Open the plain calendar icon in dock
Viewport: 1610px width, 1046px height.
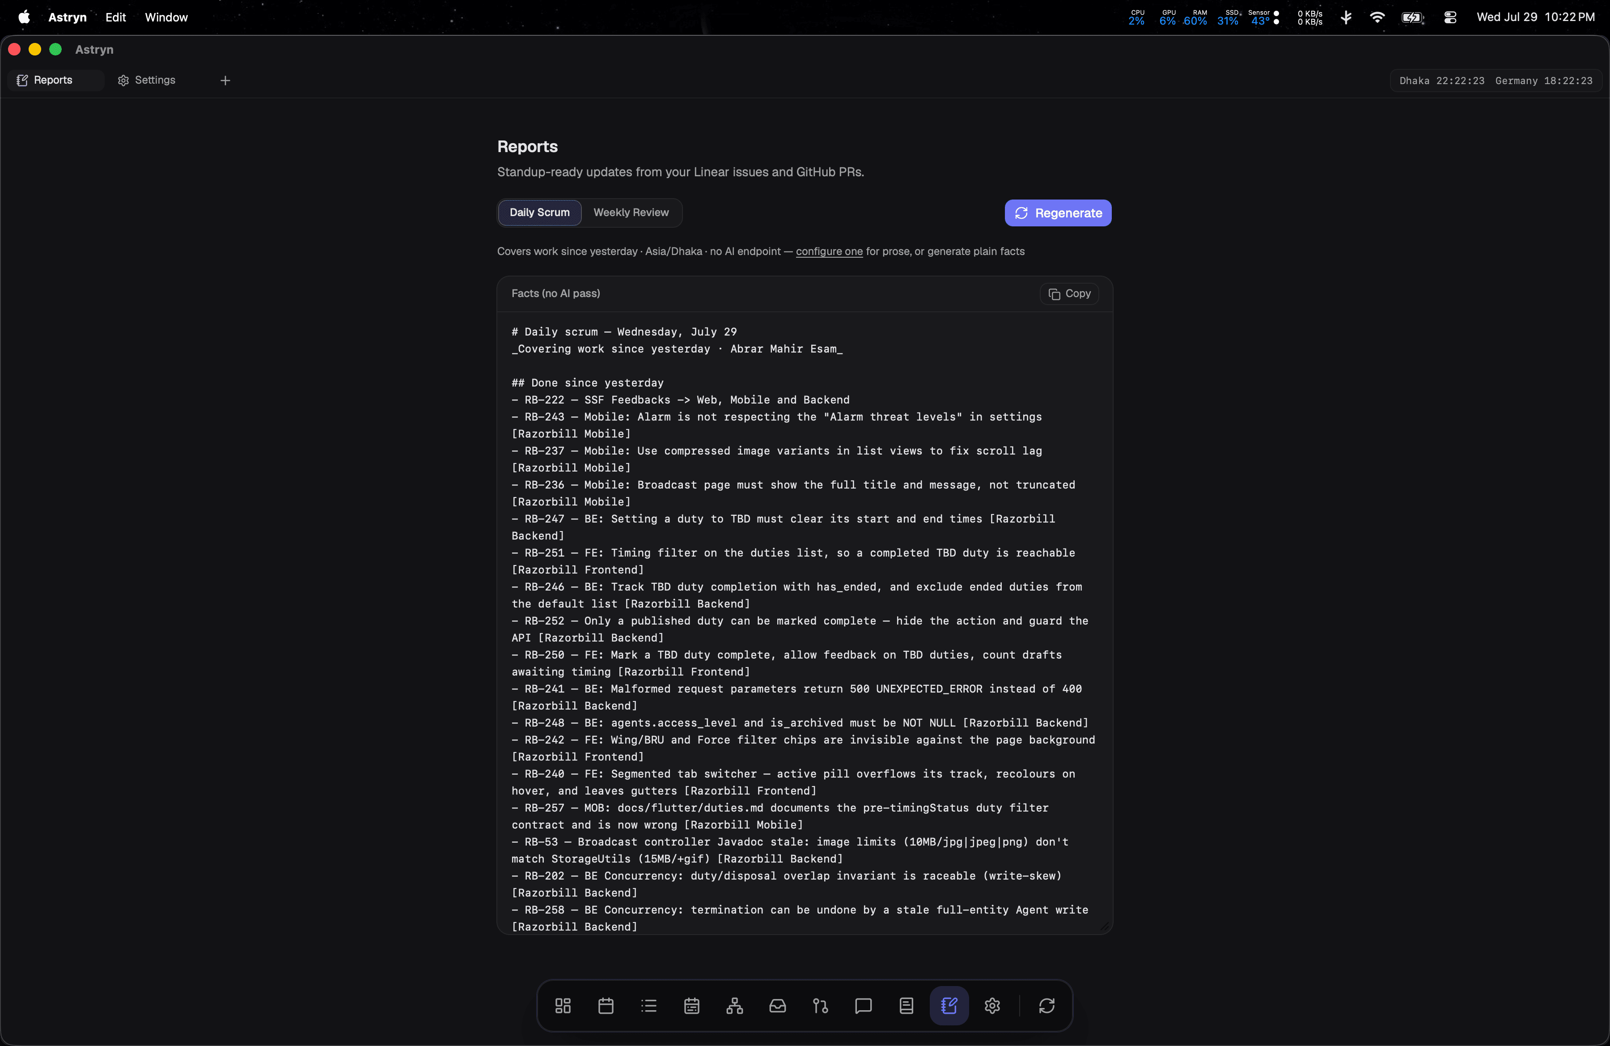[x=606, y=1005]
